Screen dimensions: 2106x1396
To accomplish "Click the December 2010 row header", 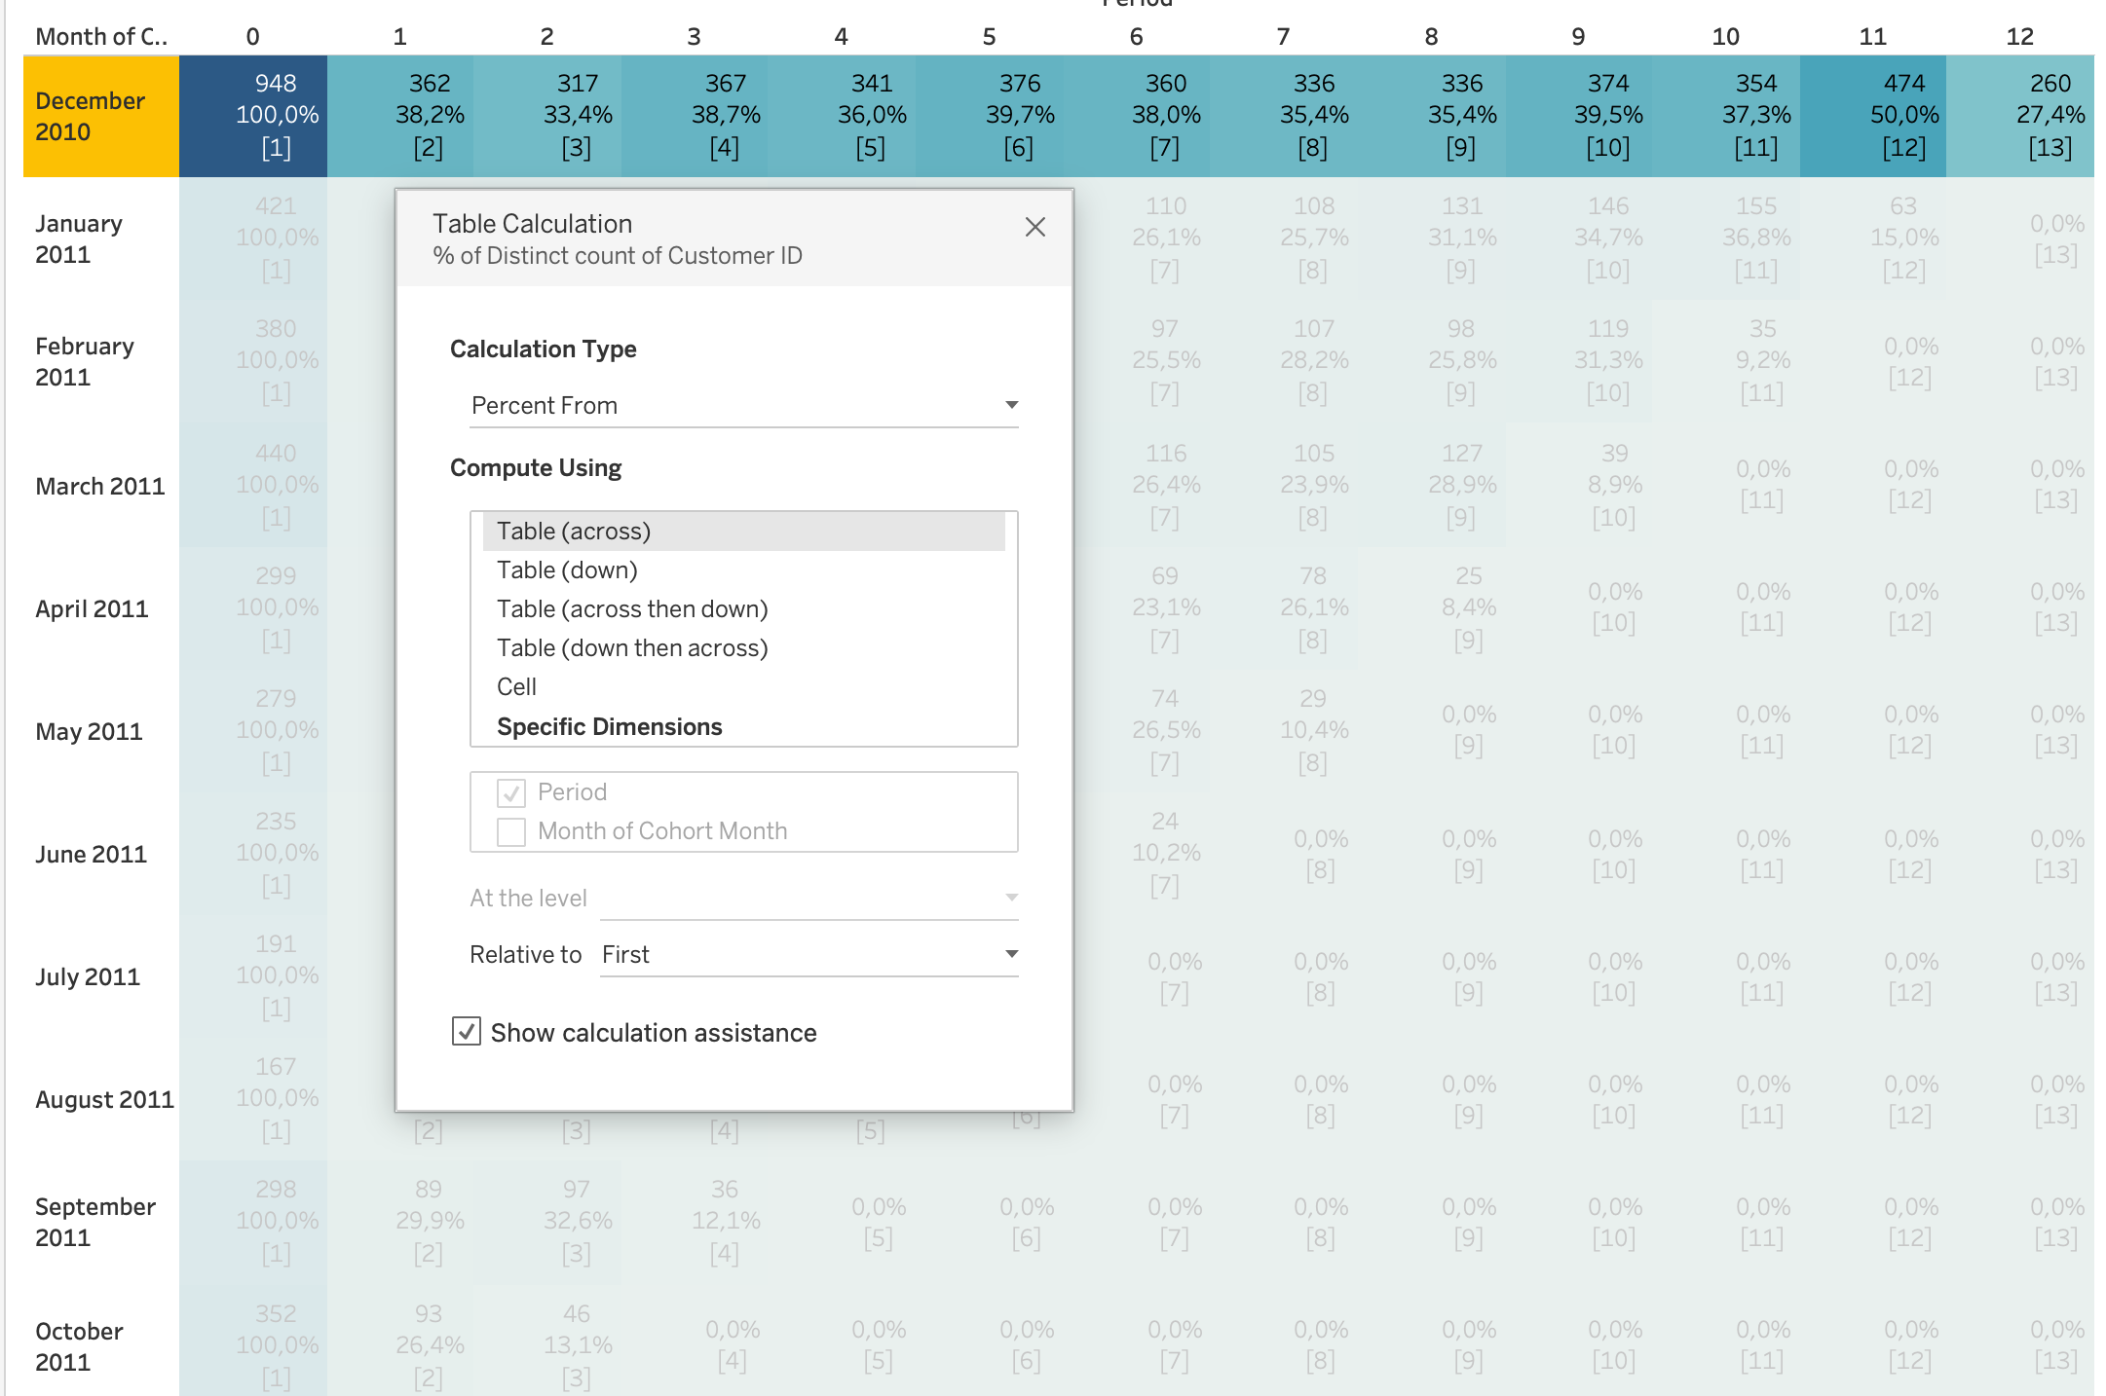I will pyautogui.click(x=100, y=116).
